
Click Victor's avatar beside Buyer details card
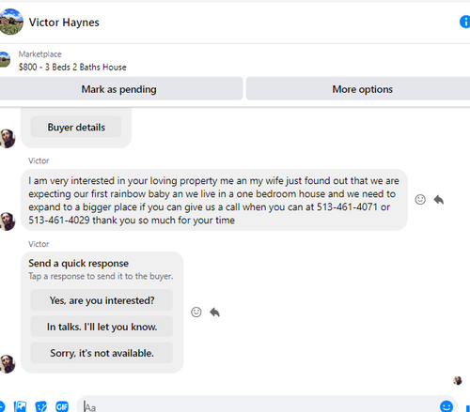click(8, 138)
